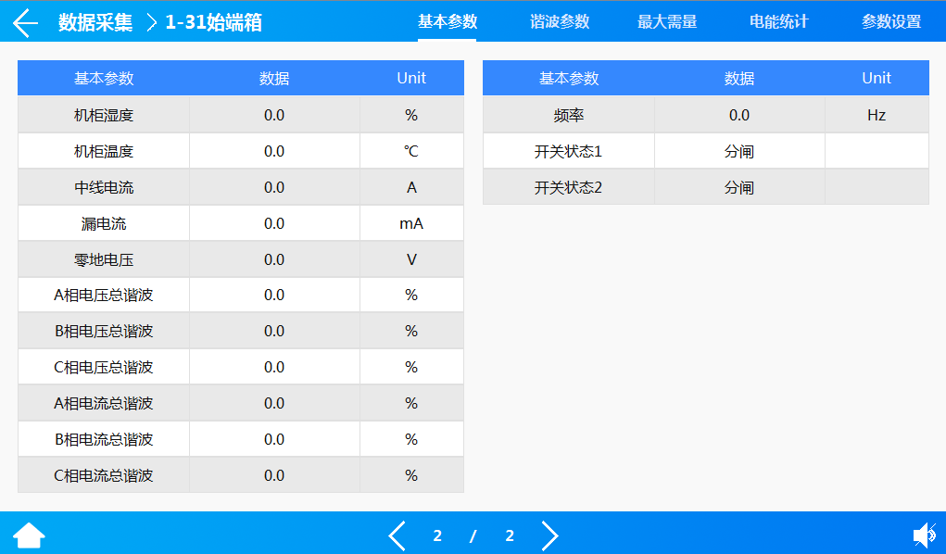Click the 开关状态2 row label
Image resolution: width=946 pixels, height=554 pixels.
tap(568, 188)
